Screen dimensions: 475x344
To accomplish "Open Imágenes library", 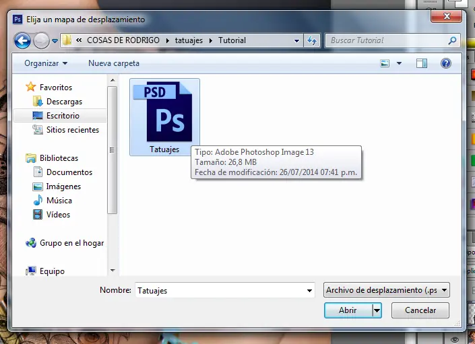I will pos(63,186).
